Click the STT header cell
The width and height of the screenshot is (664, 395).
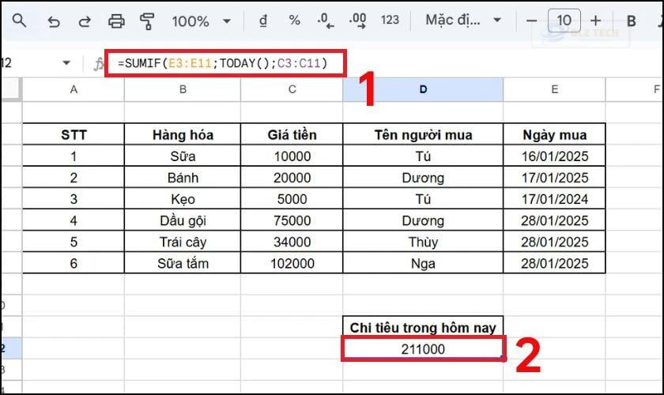(74, 134)
